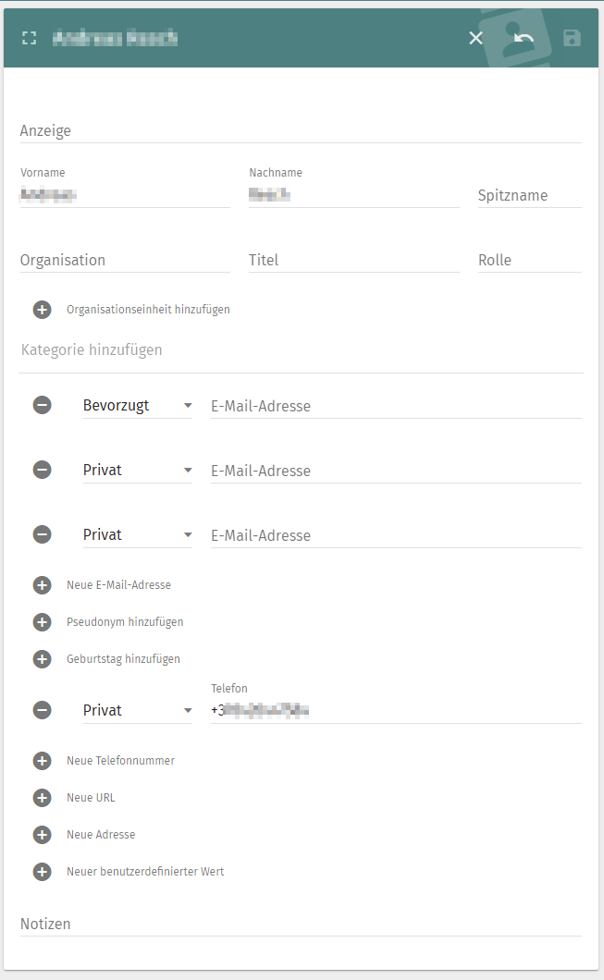Close the contact editor with X

pyautogui.click(x=475, y=38)
